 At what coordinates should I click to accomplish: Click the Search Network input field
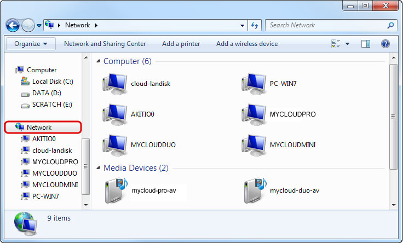click(326, 25)
